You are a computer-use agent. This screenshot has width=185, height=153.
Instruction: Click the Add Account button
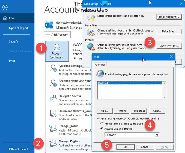(x=57, y=34)
